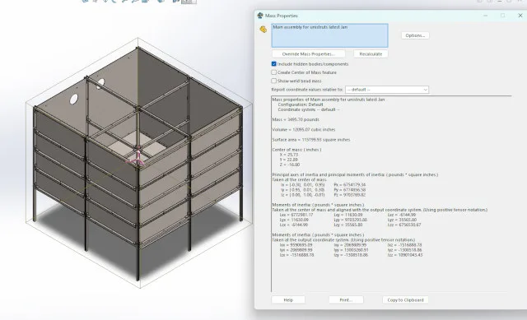527x320 pixels.
Task: Click the 'Iyy = 13003260.91' inertia value
Action: 351,250
